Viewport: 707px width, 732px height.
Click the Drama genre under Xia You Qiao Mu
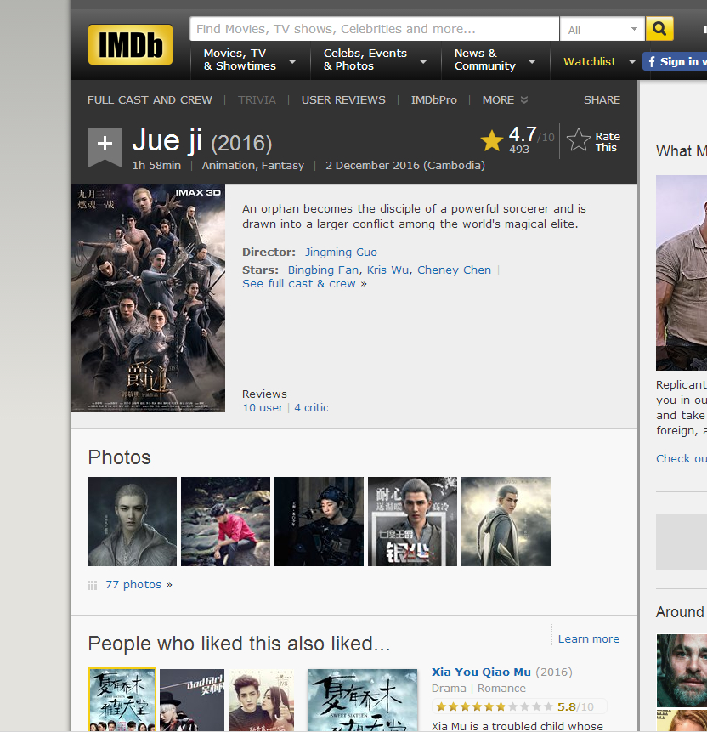[449, 689]
